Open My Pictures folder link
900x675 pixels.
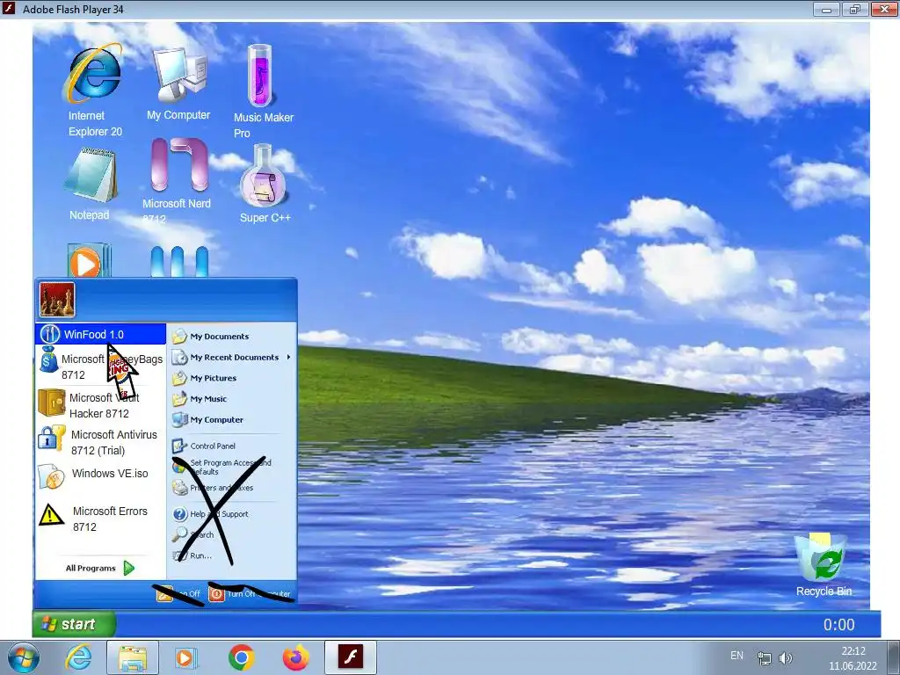pyautogui.click(x=204, y=378)
